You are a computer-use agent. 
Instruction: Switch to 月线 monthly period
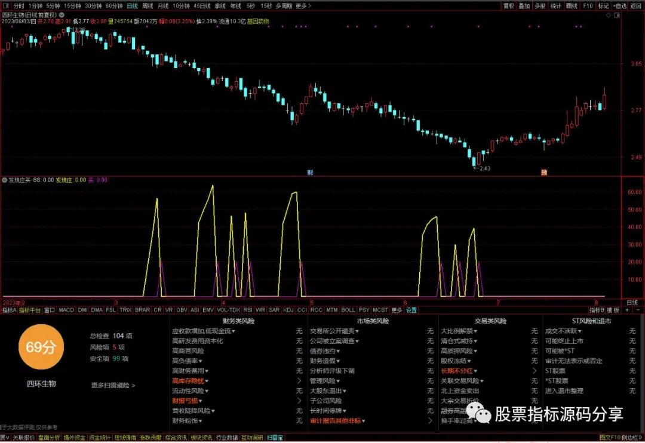pos(163,6)
